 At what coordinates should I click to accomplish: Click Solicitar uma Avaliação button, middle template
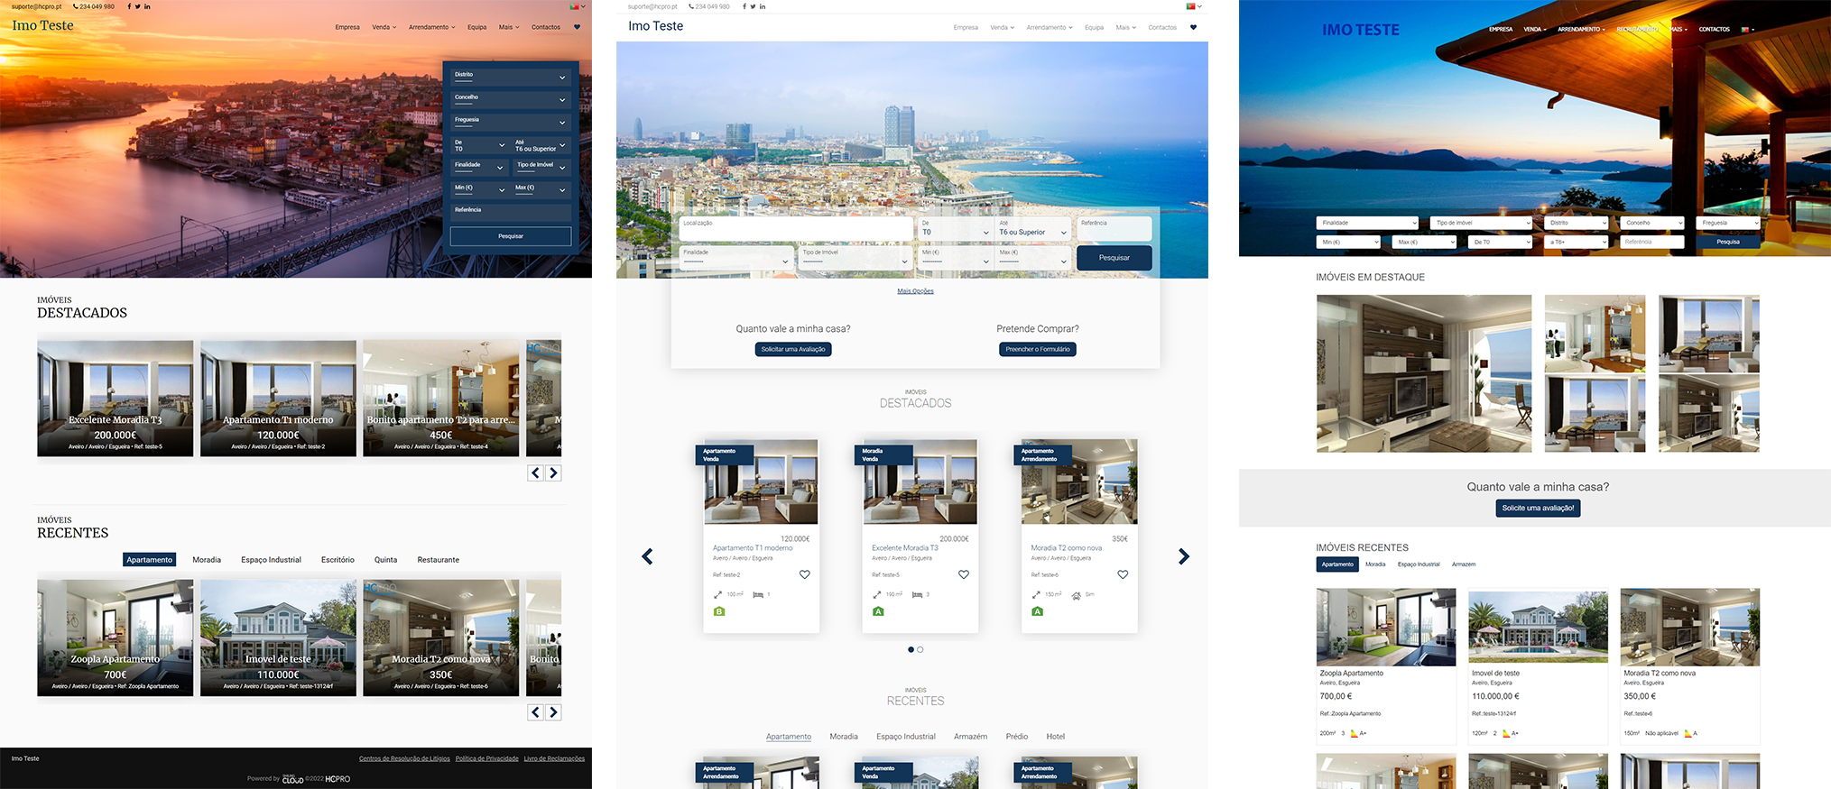(x=793, y=349)
